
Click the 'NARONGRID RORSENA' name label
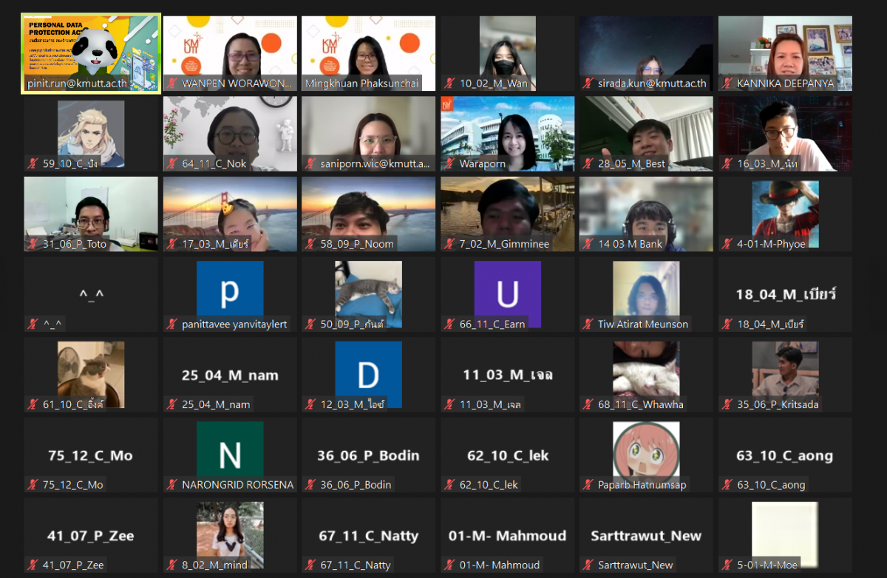coord(237,485)
